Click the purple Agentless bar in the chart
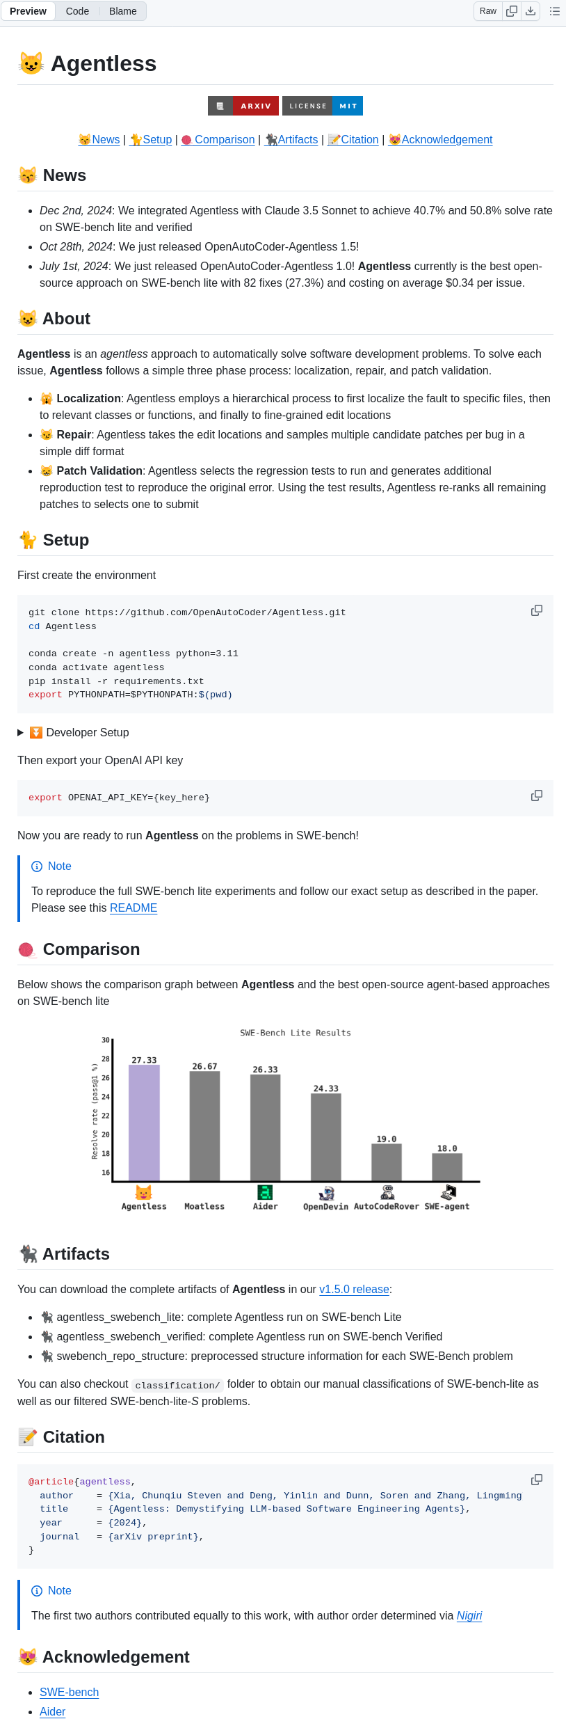 click(x=143, y=1120)
